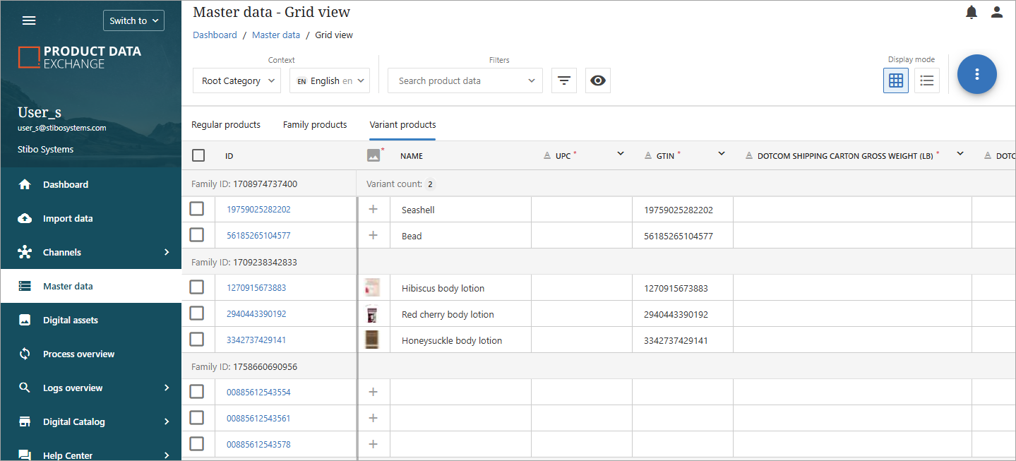The image size is (1016, 461).
Task: Open the hamburger navigation menu
Action: [x=29, y=20]
